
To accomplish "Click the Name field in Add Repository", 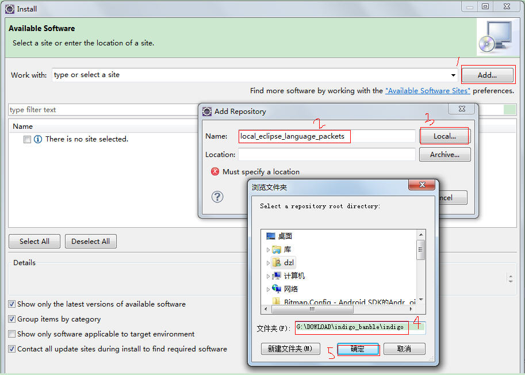I will (327, 136).
